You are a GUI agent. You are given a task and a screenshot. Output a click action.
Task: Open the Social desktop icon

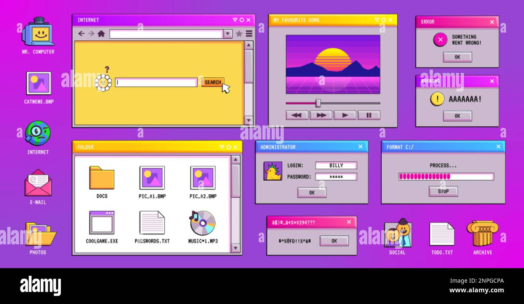pyautogui.click(x=398, y=233)
